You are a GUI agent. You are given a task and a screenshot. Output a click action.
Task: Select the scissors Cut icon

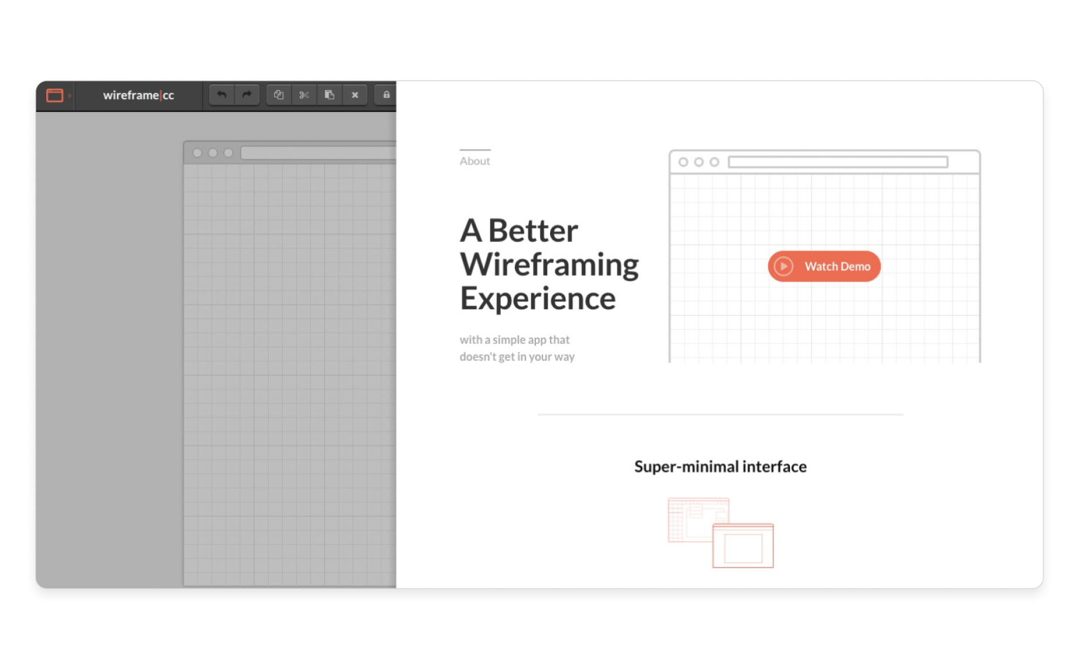(x=304, y=95)
